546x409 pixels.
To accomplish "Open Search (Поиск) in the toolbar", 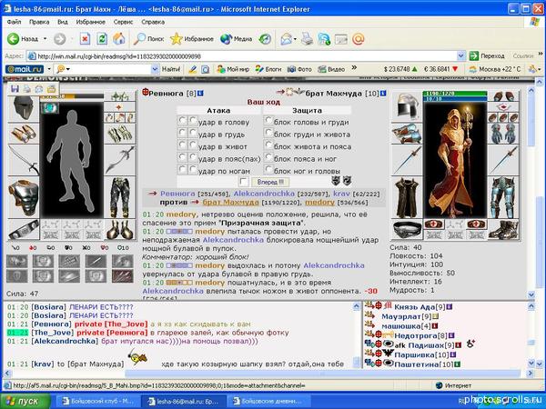I will (x=149, y=38).
